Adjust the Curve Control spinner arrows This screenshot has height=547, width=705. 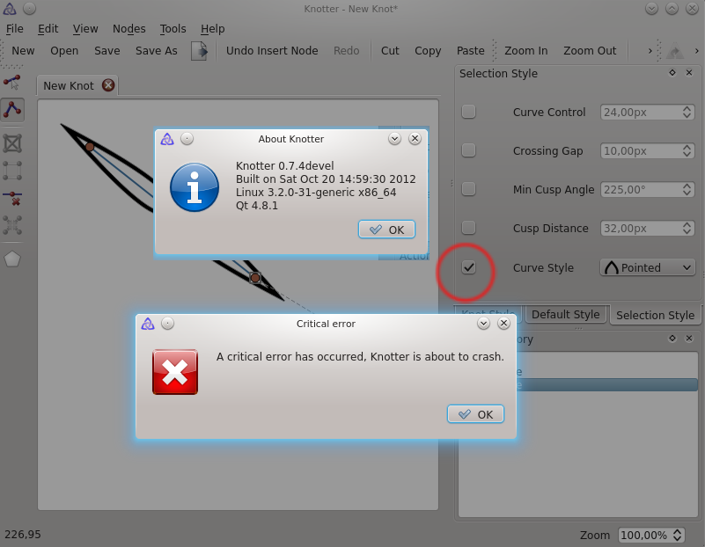[x=687, y=112]
